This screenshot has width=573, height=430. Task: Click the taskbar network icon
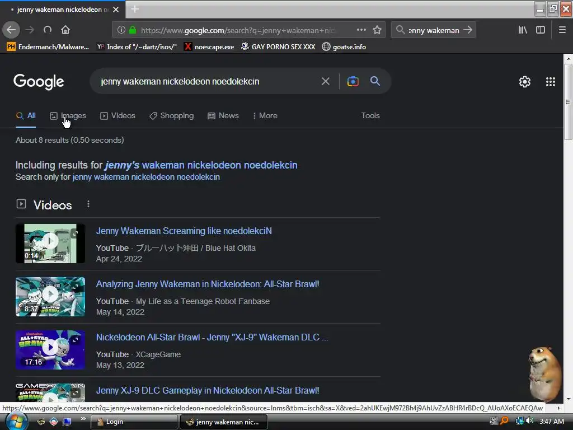point(519,421)
